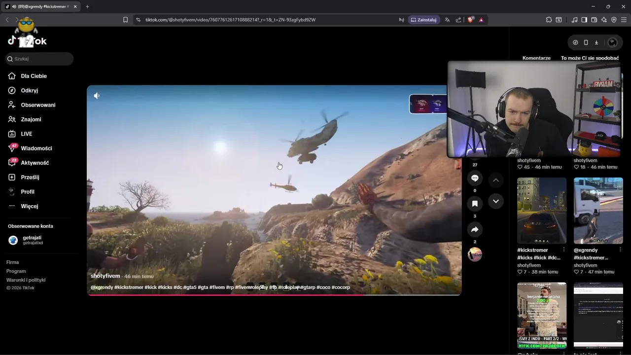Switch to To może Ci się spodobać tab
This screenshot has height=355, width=631.
coord(590,58)
